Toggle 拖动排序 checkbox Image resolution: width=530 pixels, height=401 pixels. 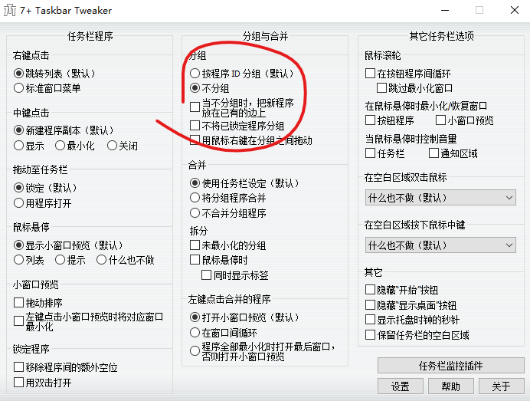pos(19,303)
